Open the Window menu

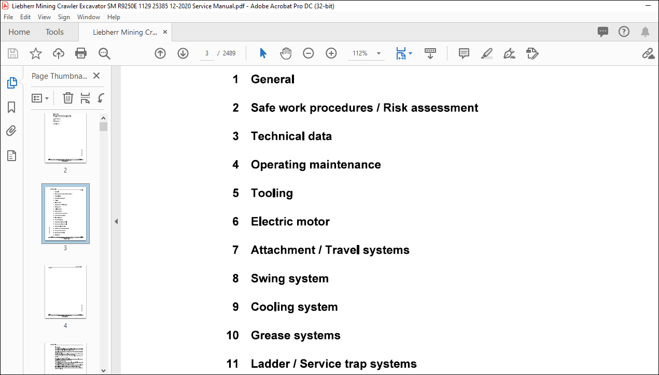pos(89,17)
